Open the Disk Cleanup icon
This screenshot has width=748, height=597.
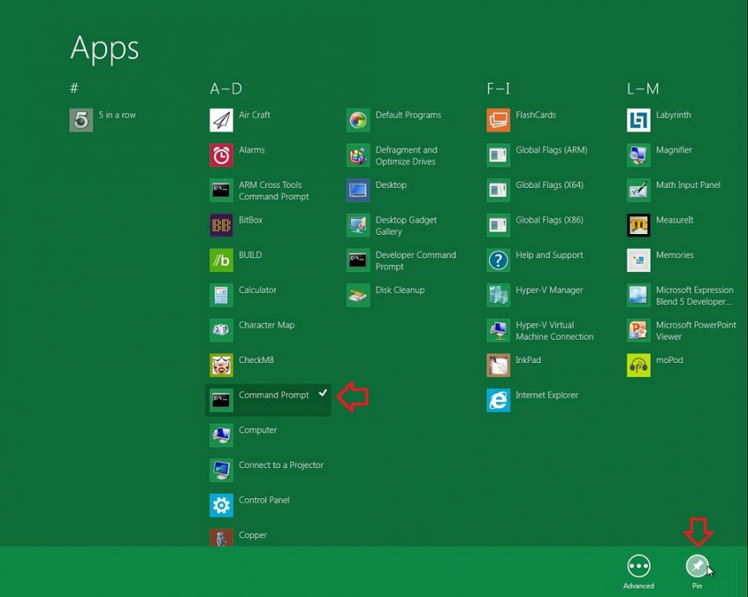pos(358,295)
